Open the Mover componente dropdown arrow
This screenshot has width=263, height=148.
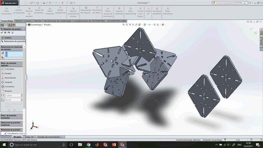tap(60, 17)
